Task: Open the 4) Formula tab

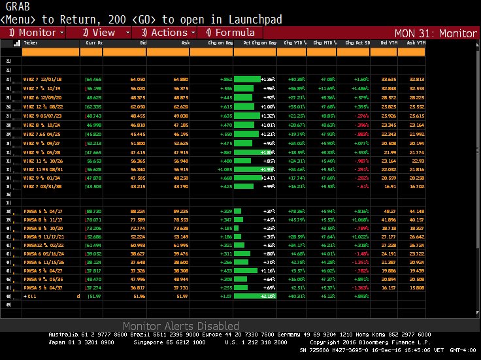Action: (230, 33)
